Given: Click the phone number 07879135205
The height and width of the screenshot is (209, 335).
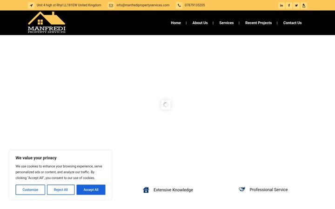Looking at the screenshot, I should tap(194, 5).
